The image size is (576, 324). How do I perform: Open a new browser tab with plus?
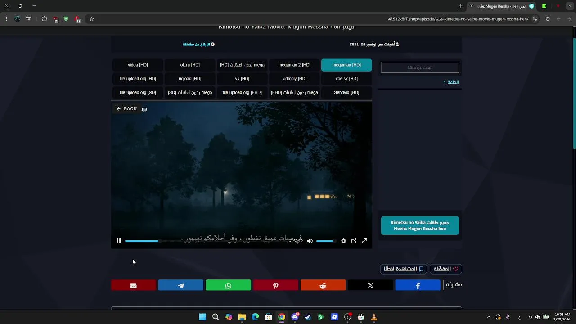click(461, 6)
